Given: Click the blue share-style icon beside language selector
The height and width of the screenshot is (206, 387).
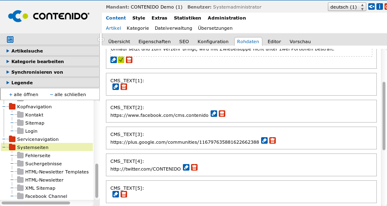Looking at the screenshot, I should 371,7.
